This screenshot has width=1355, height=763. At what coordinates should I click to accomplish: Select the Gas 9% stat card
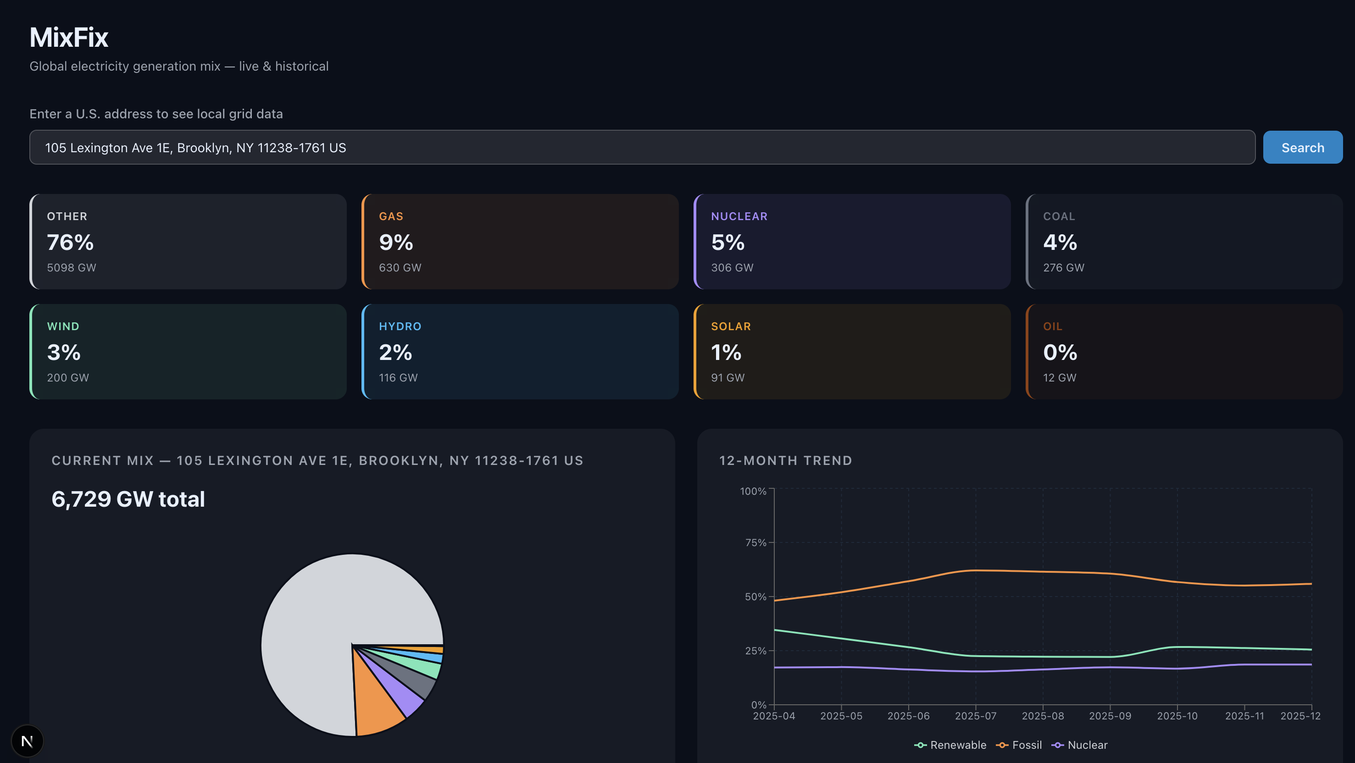click(520, 241)
